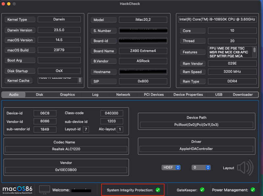This screenshot has width=263, height=196.
Task: Select the Codec Name field showing Realtek ALC1220
Action: (65, 149)
